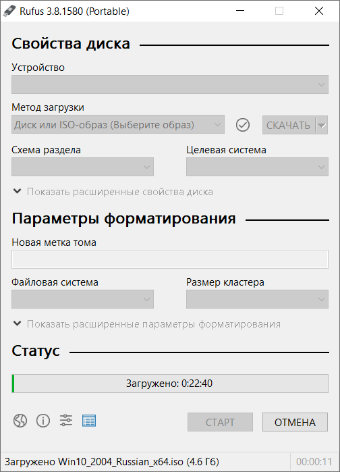
Task: Open the Метод загрузки dropdown
Action: [x=118, y=124]
